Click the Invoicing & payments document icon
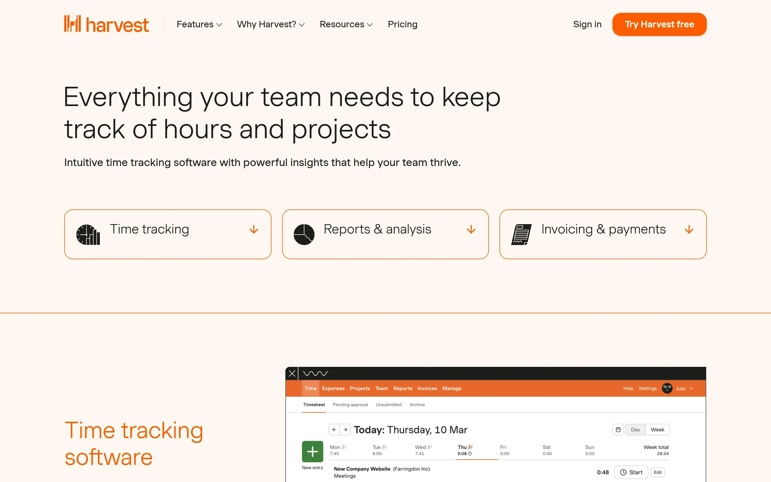 [521, 235]
